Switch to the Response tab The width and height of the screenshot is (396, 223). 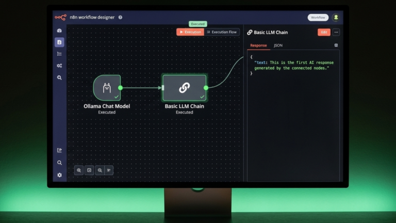pos(258,45)
